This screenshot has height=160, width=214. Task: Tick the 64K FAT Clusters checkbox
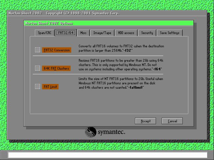click(37, 68)
